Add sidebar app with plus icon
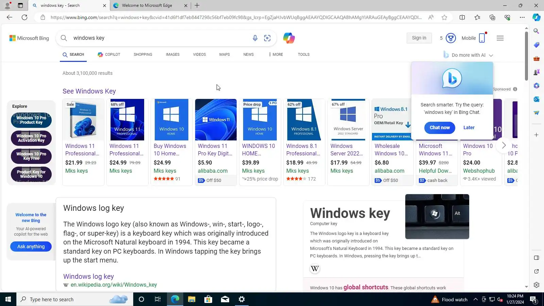Screen dimensions: 544x306 click(x=537, y=135)
